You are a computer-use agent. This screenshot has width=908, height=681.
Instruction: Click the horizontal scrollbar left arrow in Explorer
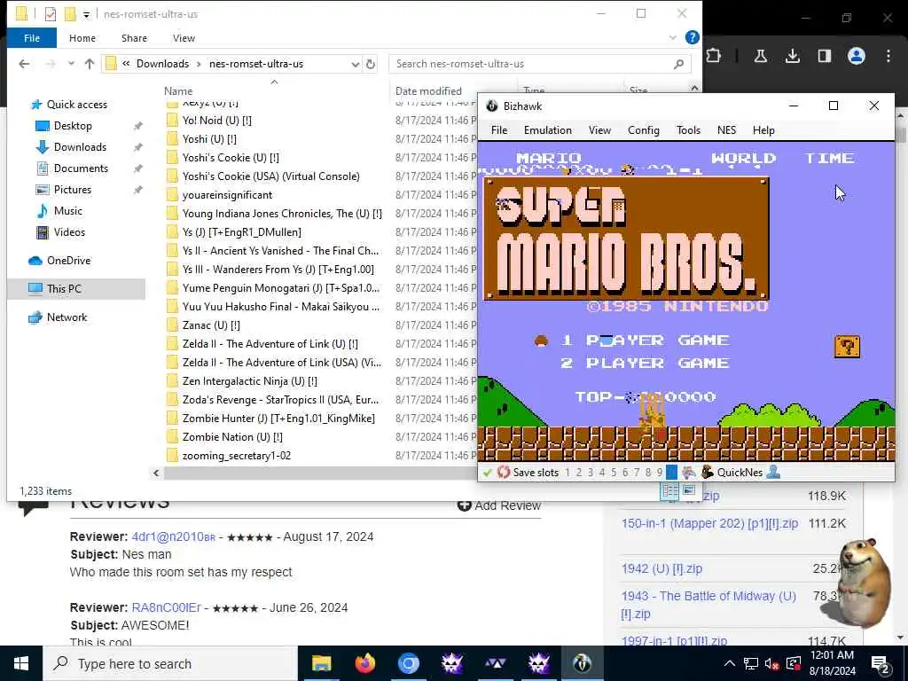click(156, 474)
